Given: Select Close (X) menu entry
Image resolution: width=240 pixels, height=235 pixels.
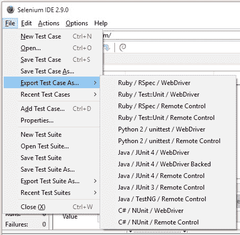Looking at the screenshot, I should click(x=52, y=207).
